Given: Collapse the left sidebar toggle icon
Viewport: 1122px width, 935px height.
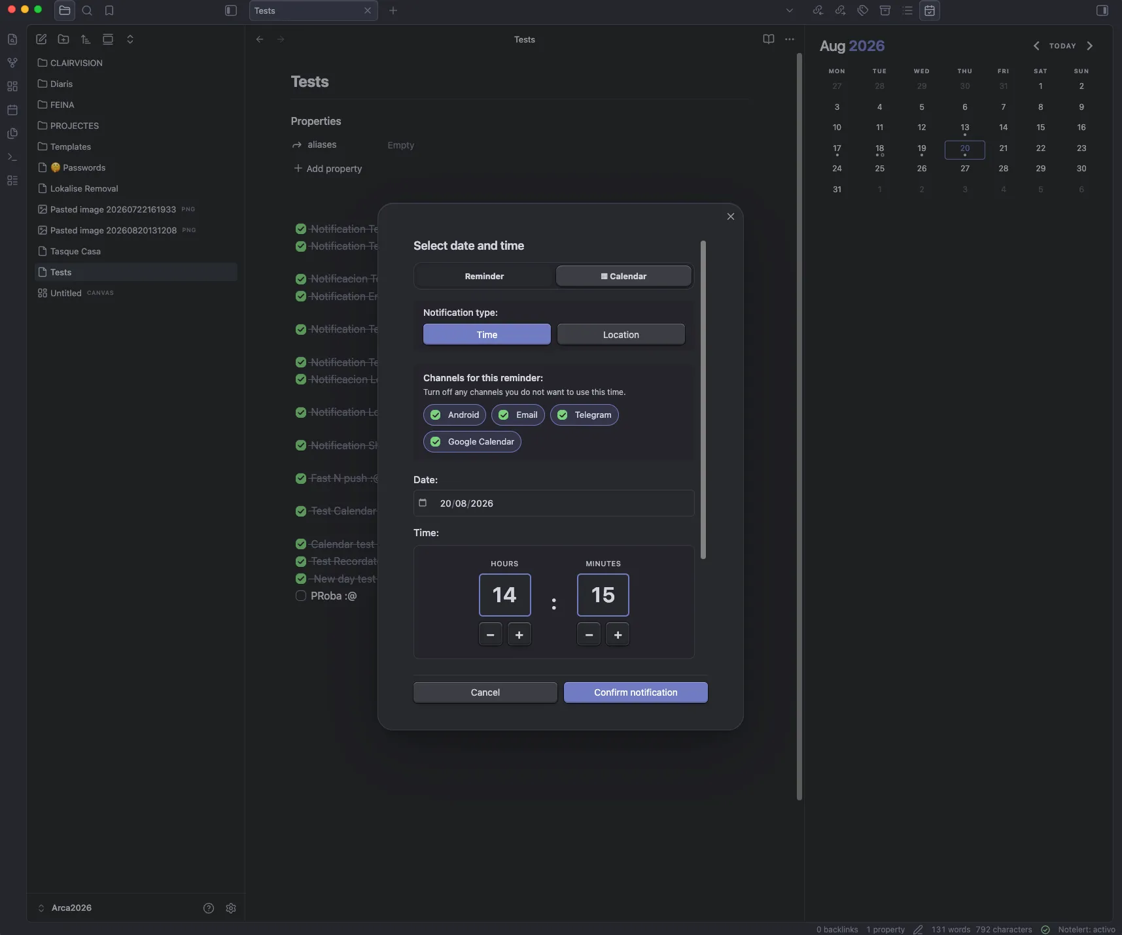Looking at the screenshot, I should (x=230, y=10).
